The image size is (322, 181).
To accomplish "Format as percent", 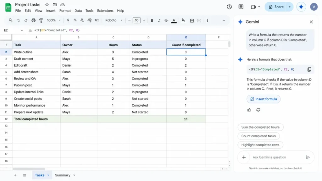I will click(75, 20).
